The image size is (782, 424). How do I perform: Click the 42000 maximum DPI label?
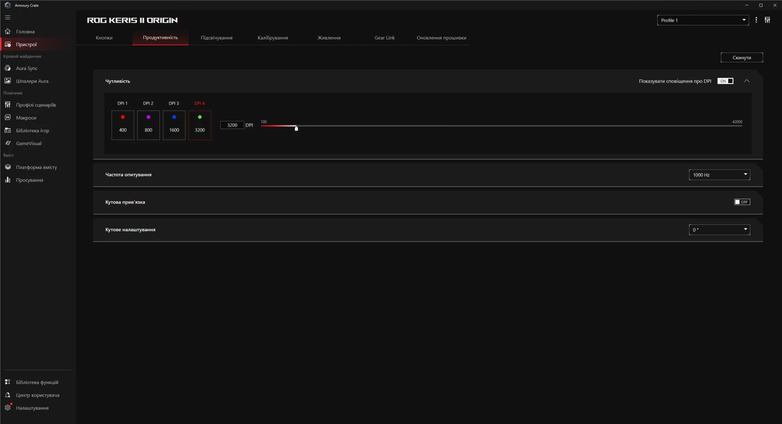(x=737, y=122)
